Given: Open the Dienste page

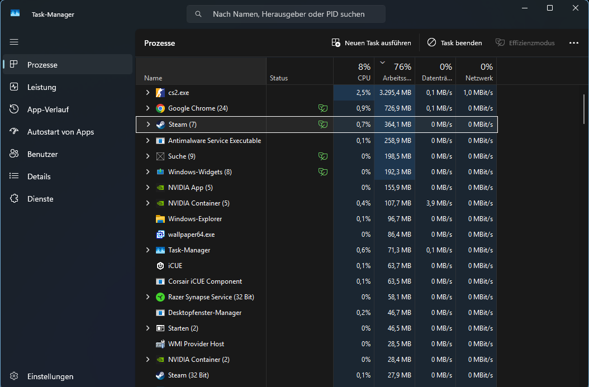Looking at the screenshot, I should click(x=68, y=199).
